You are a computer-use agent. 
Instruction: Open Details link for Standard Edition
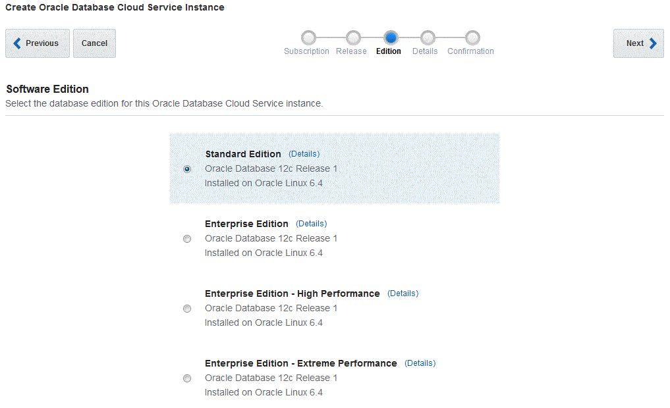(304, 153)
